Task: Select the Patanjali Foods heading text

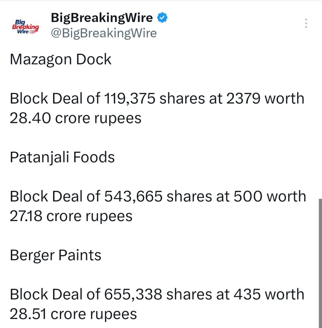Action: pos(62,157)
